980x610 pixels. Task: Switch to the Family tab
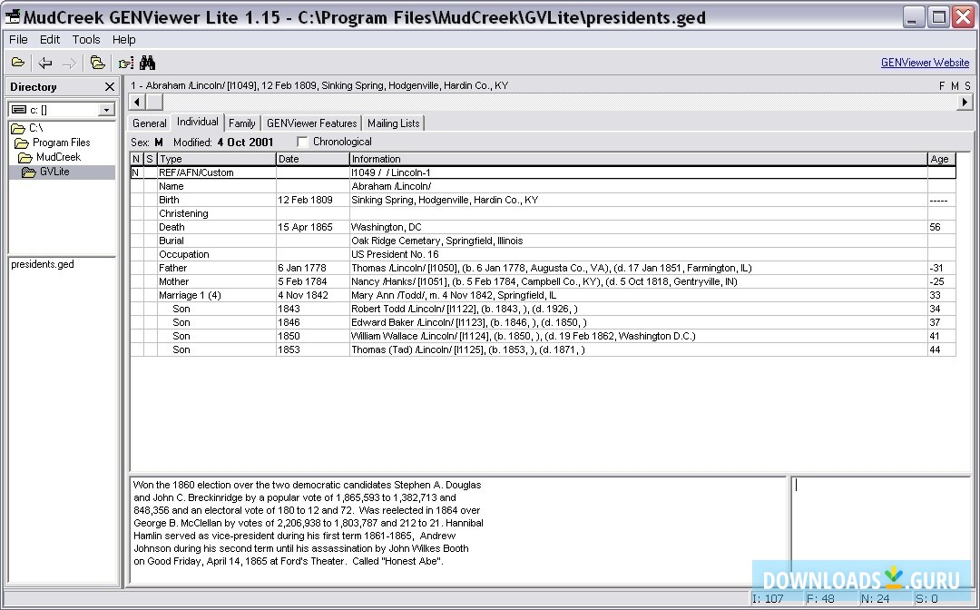tap(241, 123)
